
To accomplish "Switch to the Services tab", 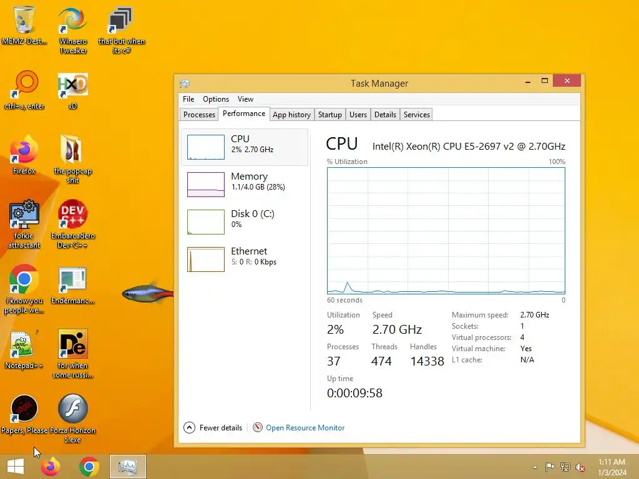I will pos(416,115).
